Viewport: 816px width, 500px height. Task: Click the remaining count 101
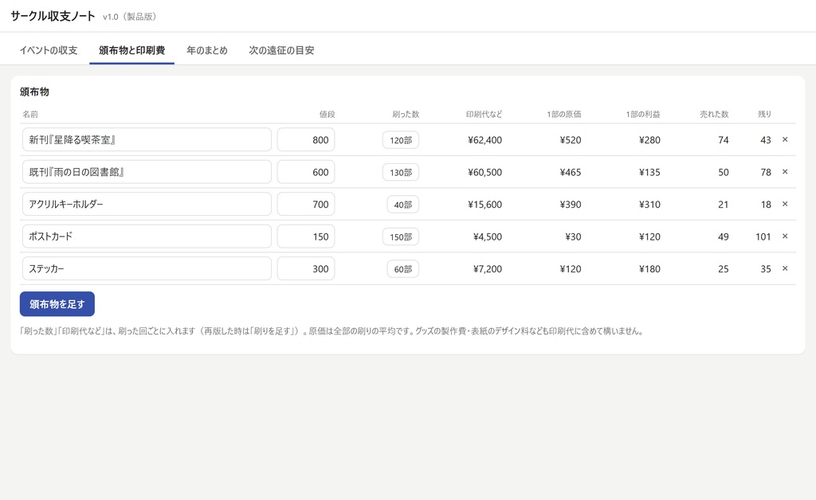pos(763,236)
